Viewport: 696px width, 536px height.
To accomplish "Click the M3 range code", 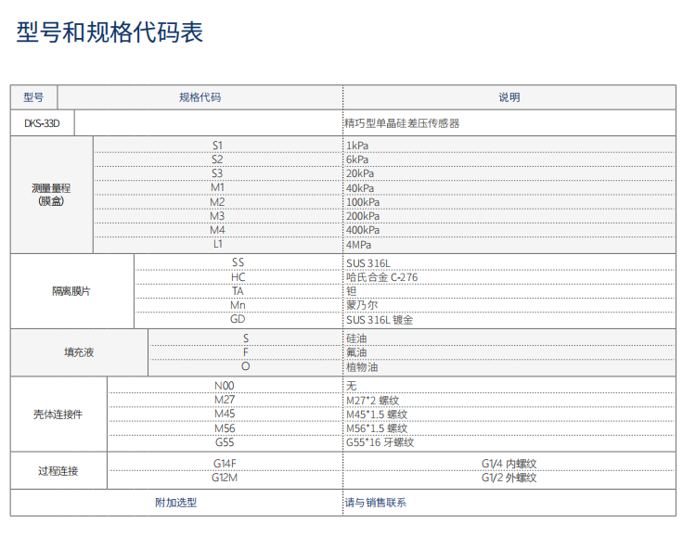I will (217, 216).
